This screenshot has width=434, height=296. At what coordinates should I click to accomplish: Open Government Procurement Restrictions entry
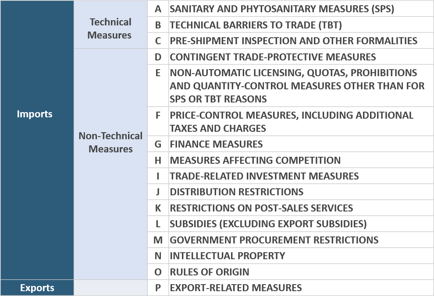click(274, 240)
